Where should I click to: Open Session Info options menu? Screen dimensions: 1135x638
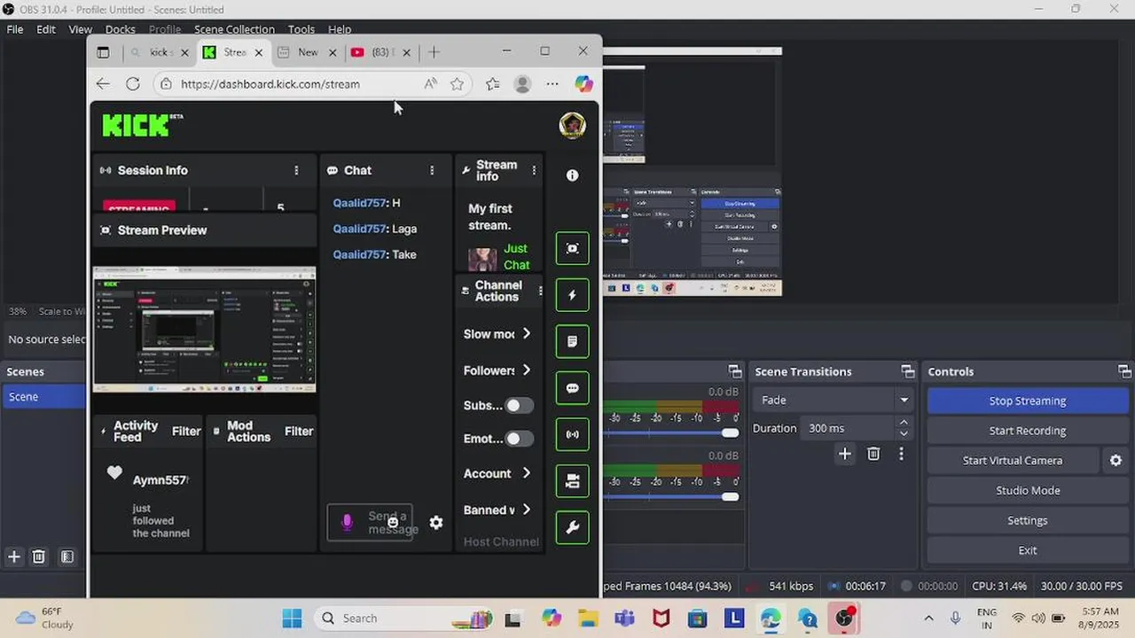click(296, 170)
